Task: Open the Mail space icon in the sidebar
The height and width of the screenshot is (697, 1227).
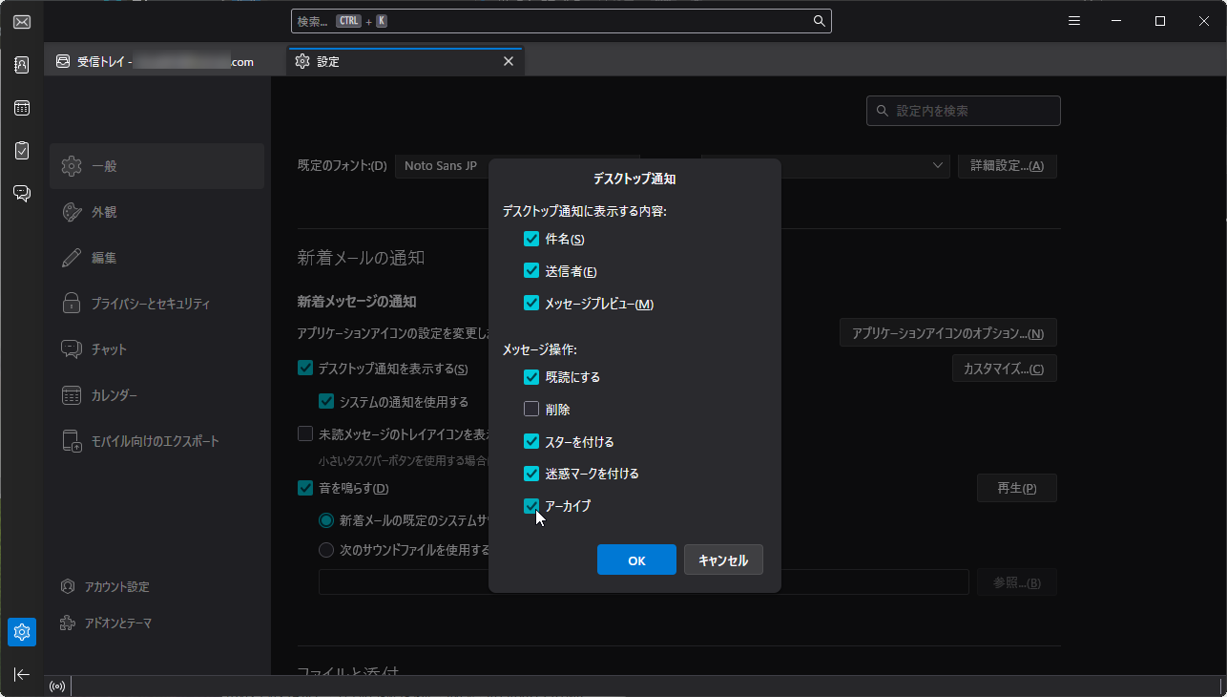Action: click(22, 22)
